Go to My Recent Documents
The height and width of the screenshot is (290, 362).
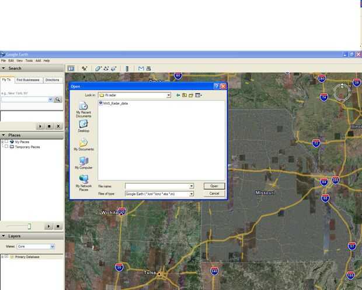pos(83,109)
